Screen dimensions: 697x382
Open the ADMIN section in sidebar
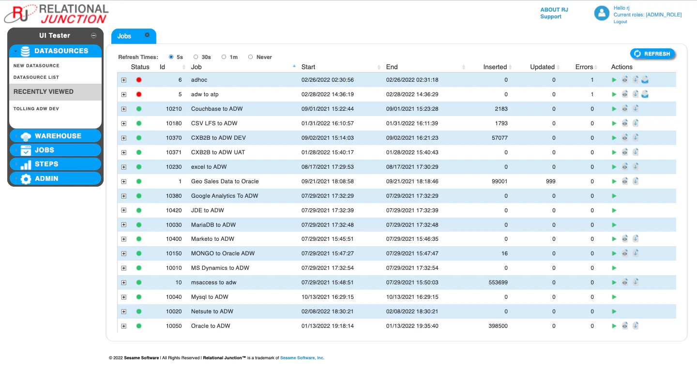click(55, 178)
